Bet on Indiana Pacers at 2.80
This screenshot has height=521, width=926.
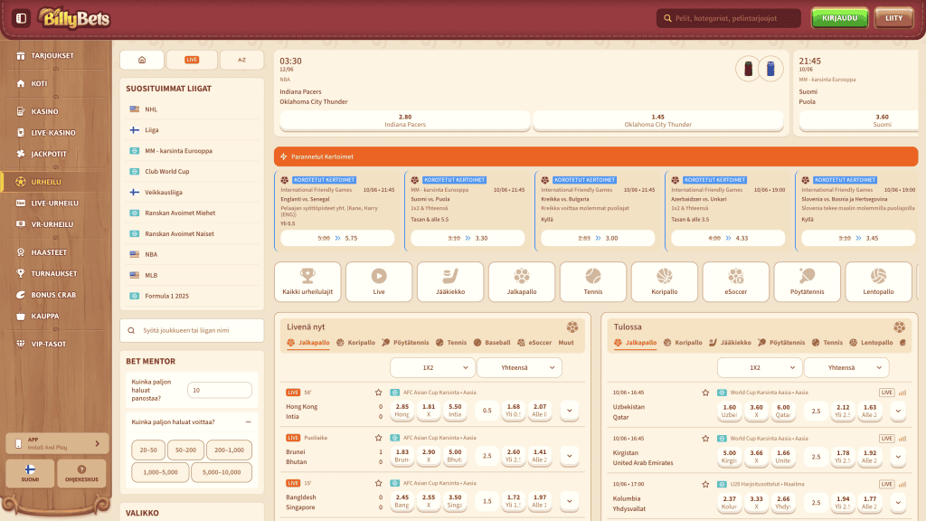pyautogui.click(x=405, y=120)
